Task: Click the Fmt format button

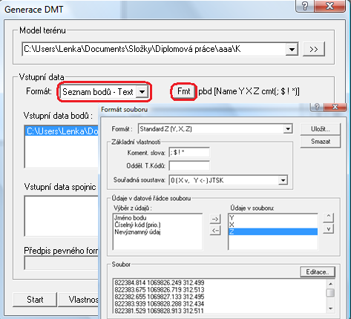Action: 183,91
